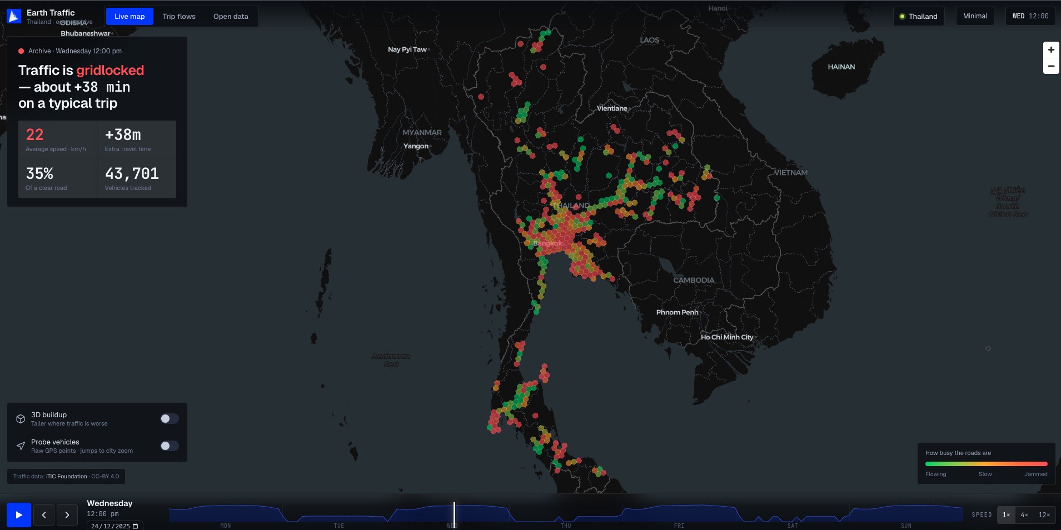Viewport: 1061px width, 530px height.
Task: Step forward with the next arrow
Action: click(x=67, y=515)
